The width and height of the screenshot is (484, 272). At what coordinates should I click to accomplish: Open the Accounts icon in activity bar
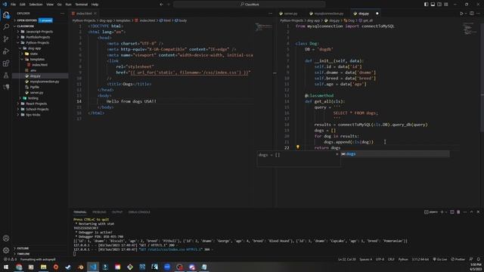[x=6, y=238]
